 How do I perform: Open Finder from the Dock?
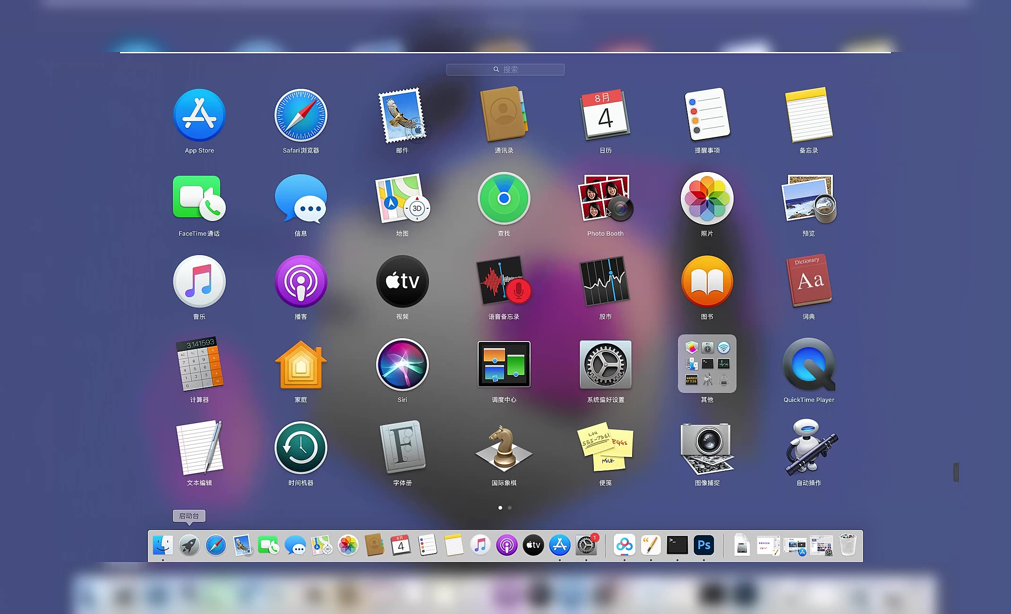pyautogui.click(x=163, y=545)
